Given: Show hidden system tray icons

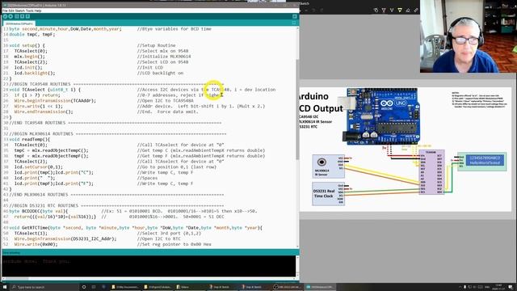Looking at the screenshot, I should pos(460,287).
